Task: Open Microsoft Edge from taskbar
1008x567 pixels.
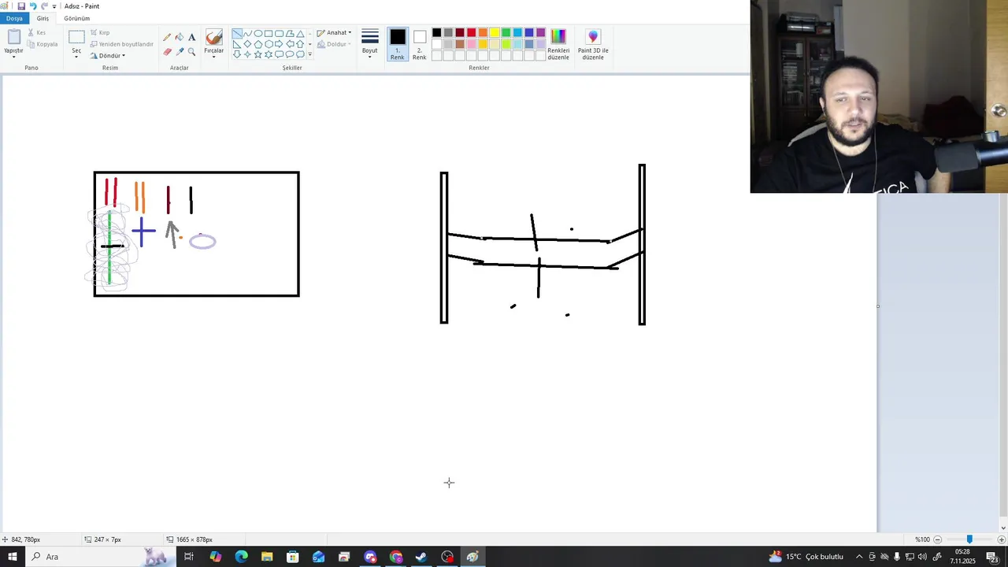Action: coord(241,557)
